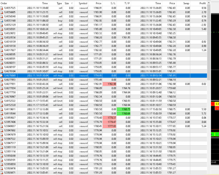Sort by the open Time column header
The image size is (219, 175).
33,3
